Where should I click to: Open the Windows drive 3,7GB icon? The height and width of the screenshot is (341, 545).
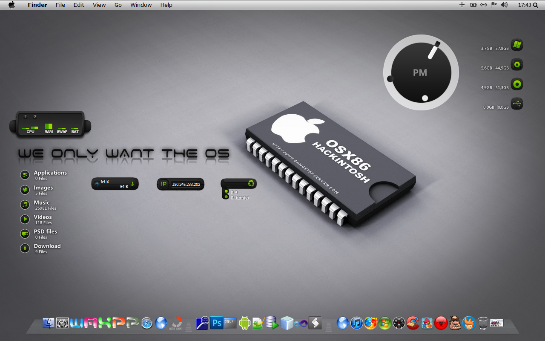(x=517, y=45)
